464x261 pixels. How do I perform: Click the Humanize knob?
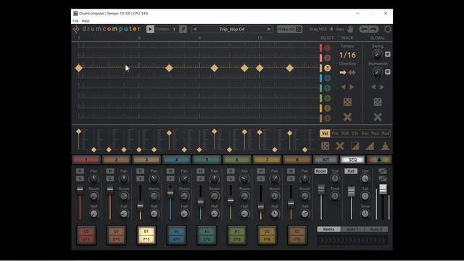(377, 72)
